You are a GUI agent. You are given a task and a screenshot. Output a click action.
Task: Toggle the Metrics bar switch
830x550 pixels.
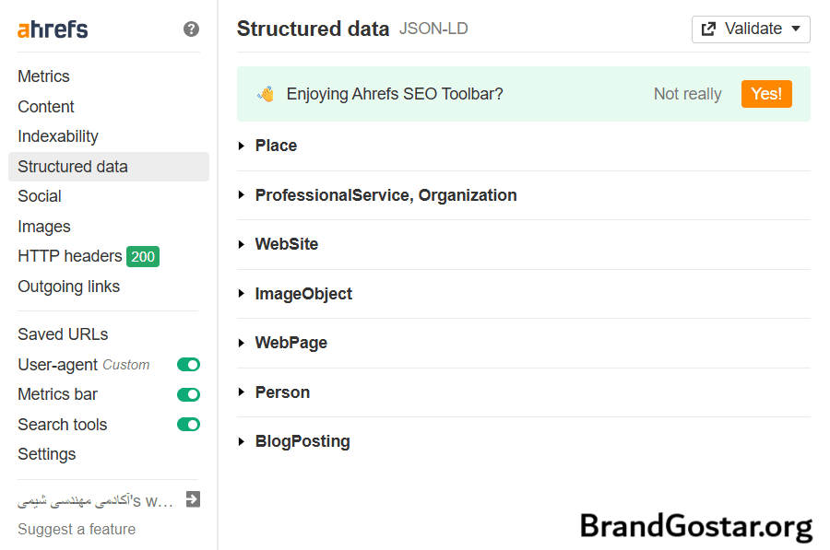coord(188,394)
